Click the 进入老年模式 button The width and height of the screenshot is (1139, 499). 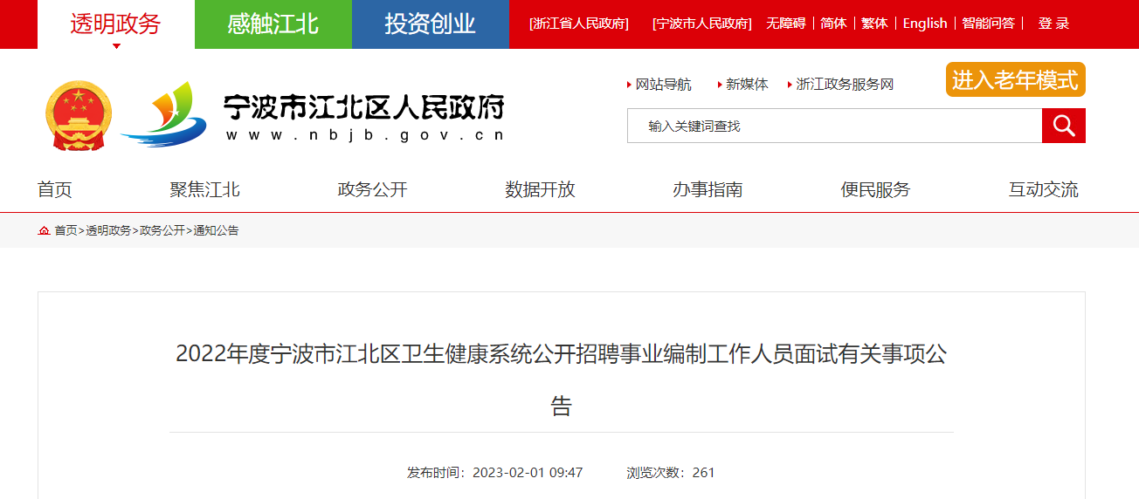[1016, 79]
